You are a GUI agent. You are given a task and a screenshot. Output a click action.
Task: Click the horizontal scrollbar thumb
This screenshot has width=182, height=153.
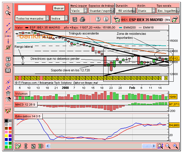tap(146, 146)
